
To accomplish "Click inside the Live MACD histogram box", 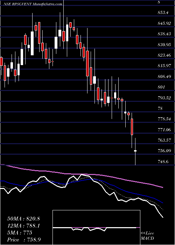I will click(96, 227).
